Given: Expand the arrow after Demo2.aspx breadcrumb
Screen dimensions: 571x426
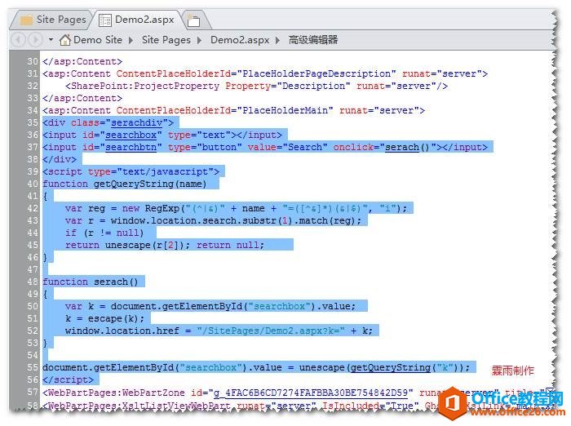Looking at the screenshot, I should click(x=278, y=40).
